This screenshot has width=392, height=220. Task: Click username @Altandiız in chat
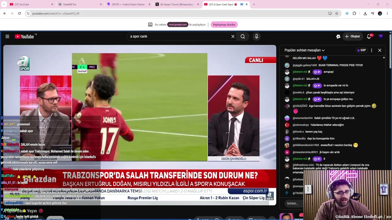pyautogui.click(x=299, y=138)
